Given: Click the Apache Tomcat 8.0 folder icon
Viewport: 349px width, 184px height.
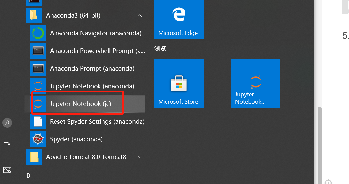Looking at the screenshot, I should point(34,157).
